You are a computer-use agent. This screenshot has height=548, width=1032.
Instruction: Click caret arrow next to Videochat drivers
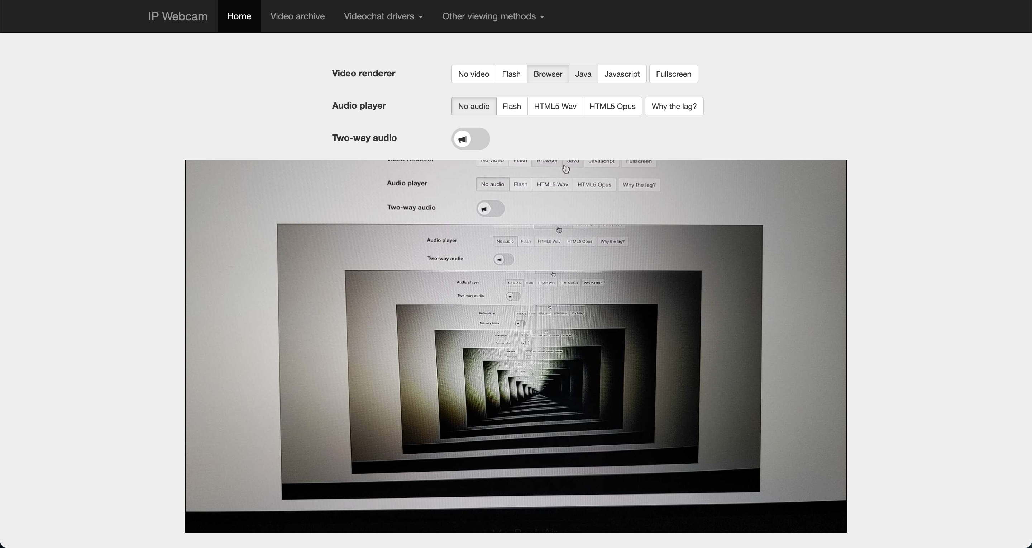point(420,17)
